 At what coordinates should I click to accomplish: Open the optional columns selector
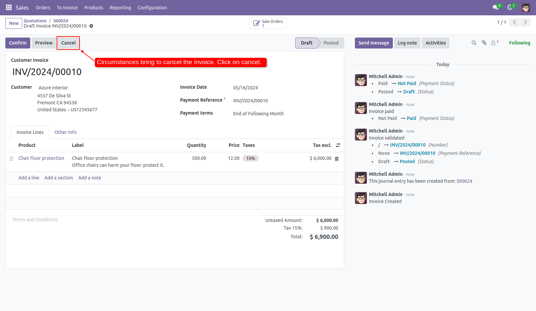(338, 145)
